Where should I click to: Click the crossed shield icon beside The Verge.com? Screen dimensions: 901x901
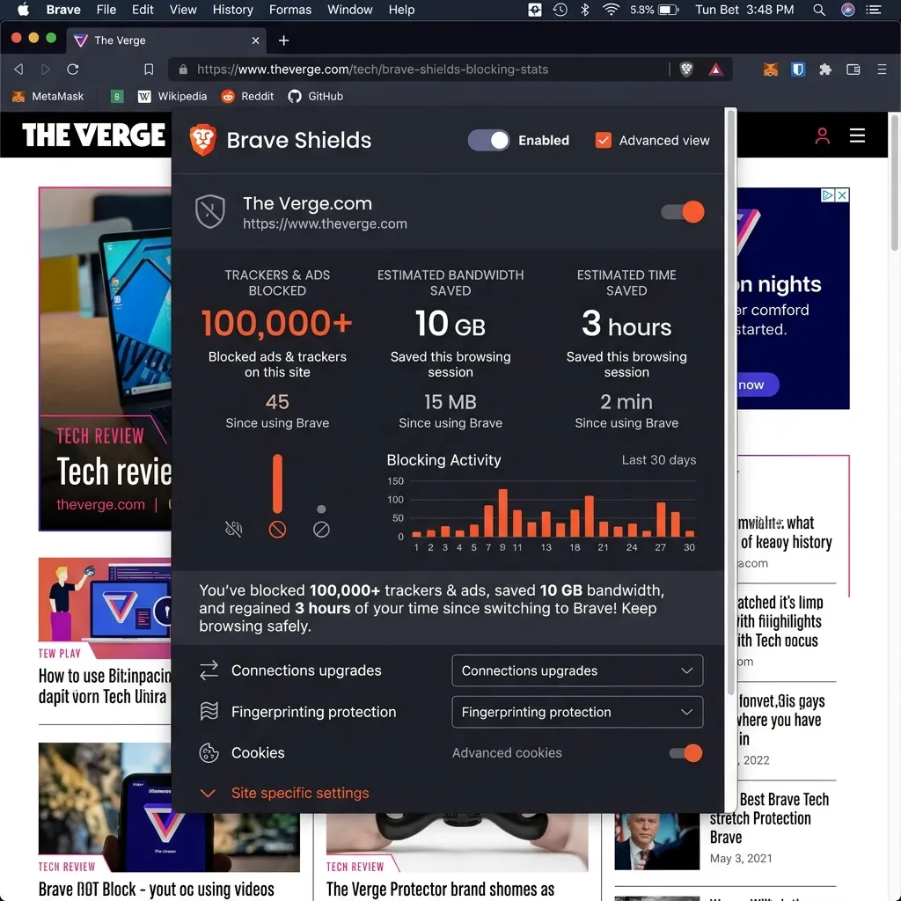click(x=209, y=211)
